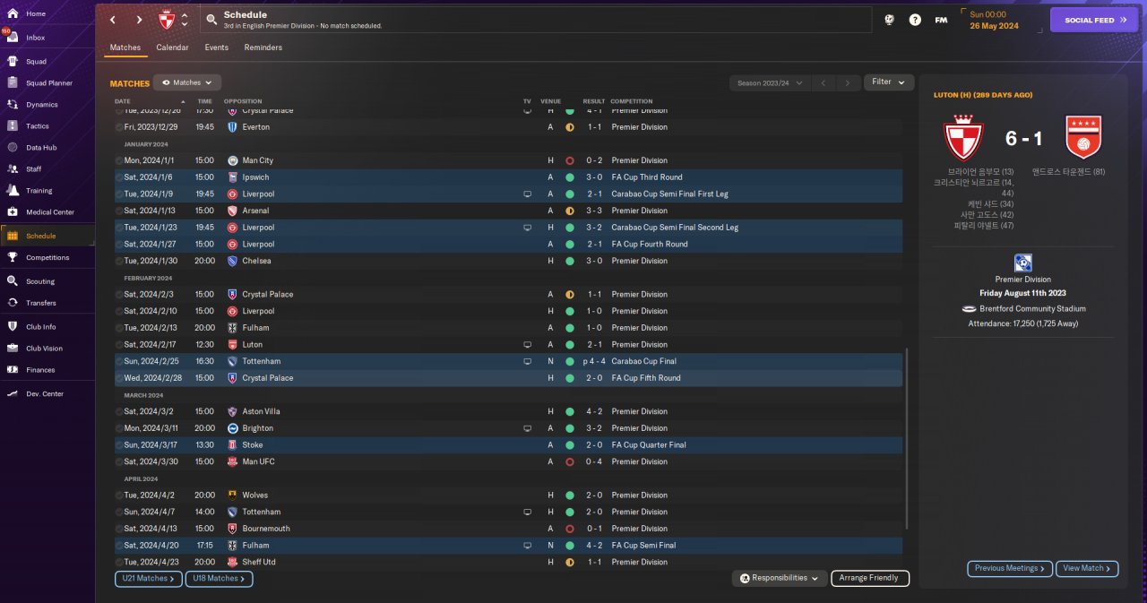Open the Data Hub sidebar icon
The height and width of the screenshot is (603, 1147).
point(13,148)
